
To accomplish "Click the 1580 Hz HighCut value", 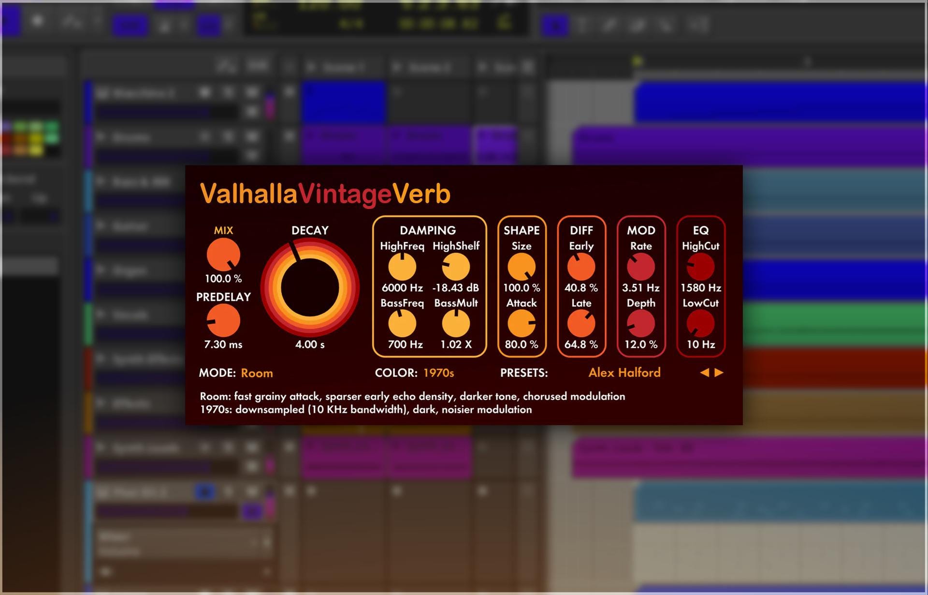I will pos(701,288).
